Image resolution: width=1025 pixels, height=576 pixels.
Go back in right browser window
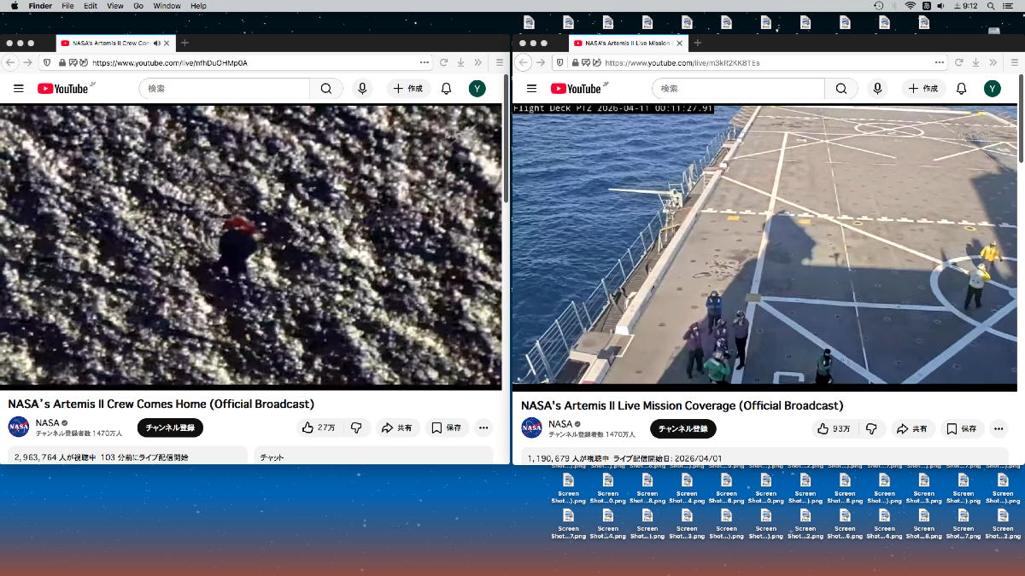524,62
